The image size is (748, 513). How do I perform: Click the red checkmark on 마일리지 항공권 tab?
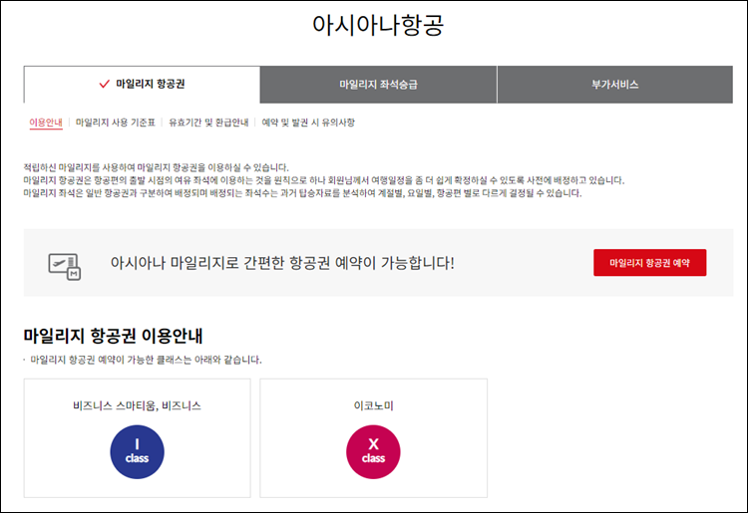tap(104, 85)
